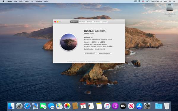178x111 pixels.
Task: Click the Software Update button
Action: pos(105,54)
